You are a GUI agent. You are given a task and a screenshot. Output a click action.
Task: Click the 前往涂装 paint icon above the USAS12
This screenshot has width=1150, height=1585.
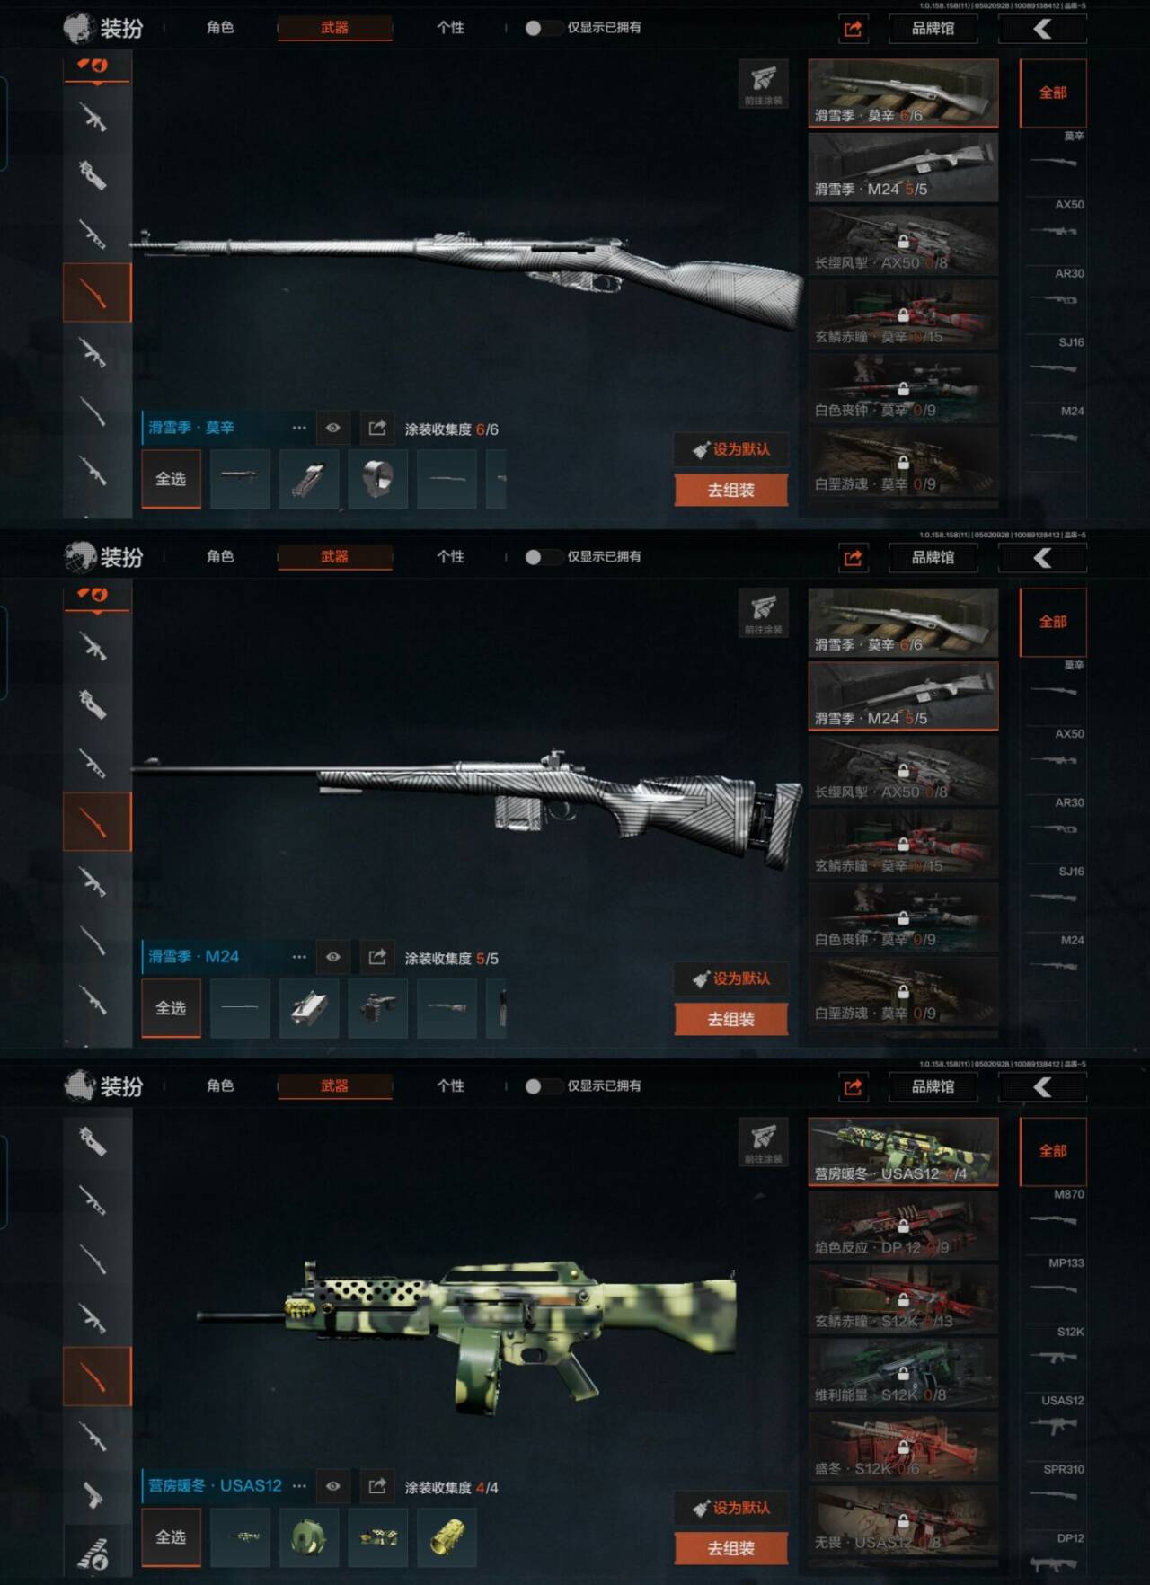click(x=763, y=1140)
